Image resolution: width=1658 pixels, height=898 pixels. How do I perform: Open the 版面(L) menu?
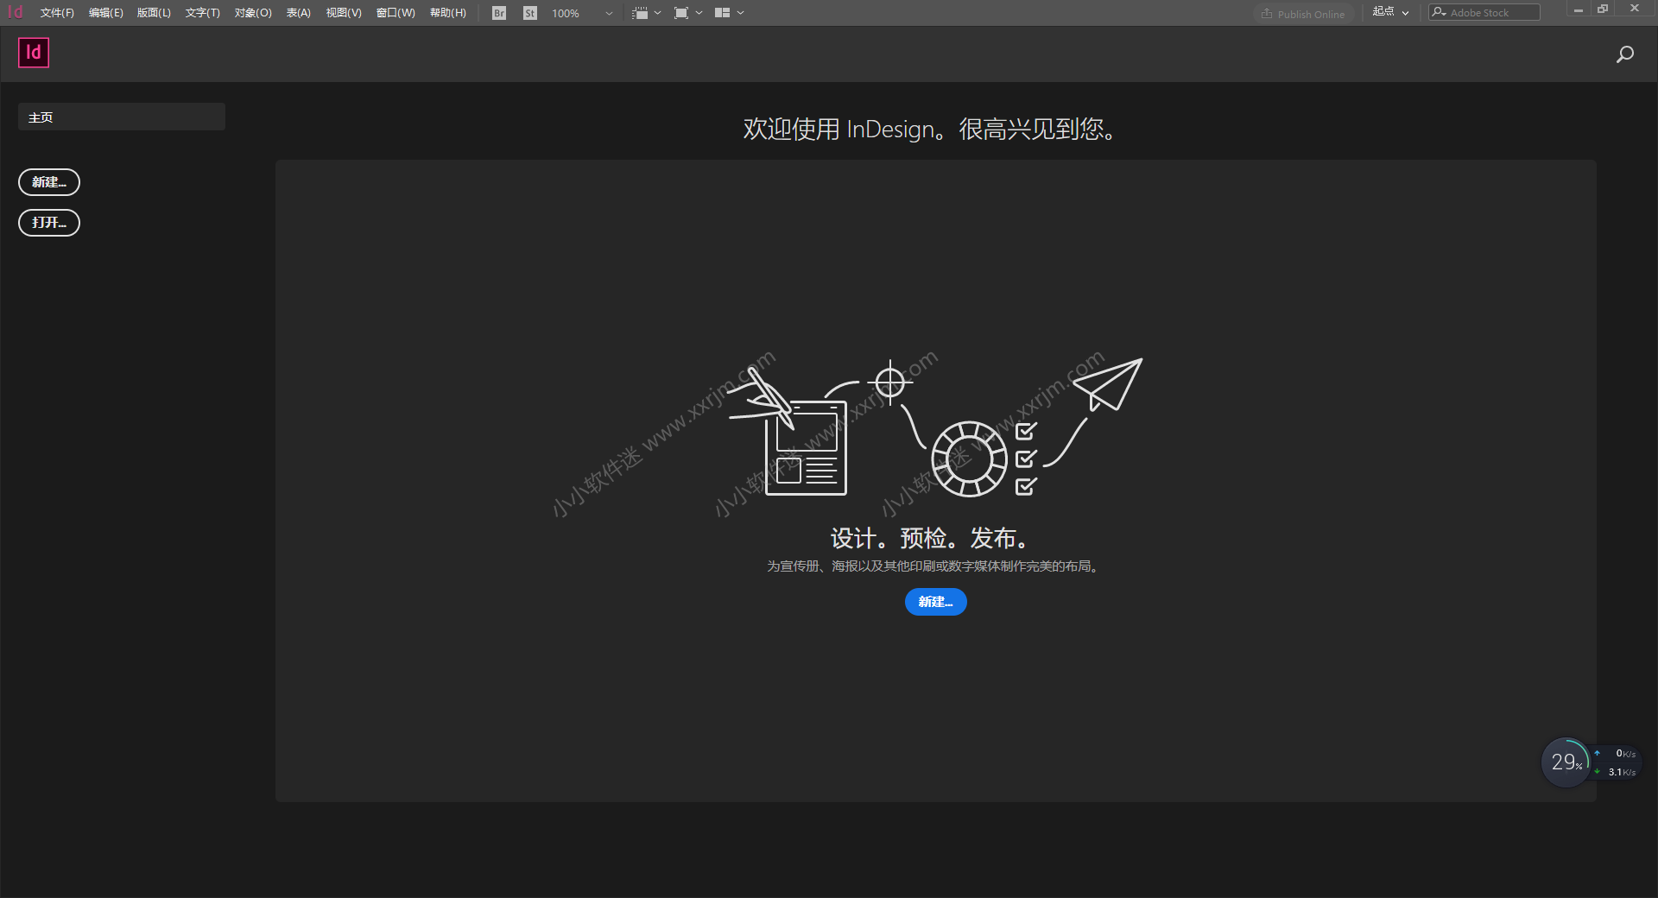(x=154, y=13)
